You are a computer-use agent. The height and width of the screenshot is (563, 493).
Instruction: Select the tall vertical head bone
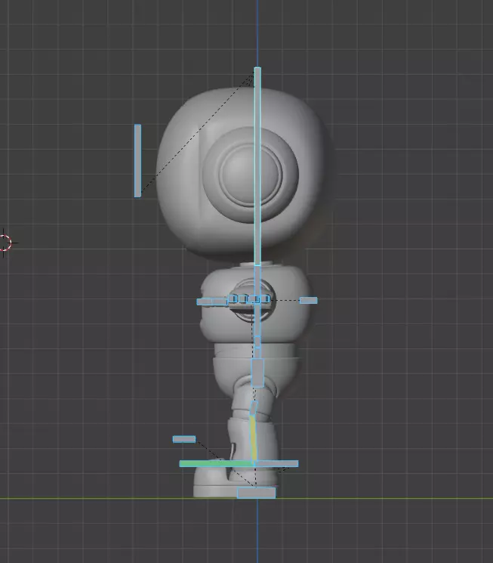(257, 166)
